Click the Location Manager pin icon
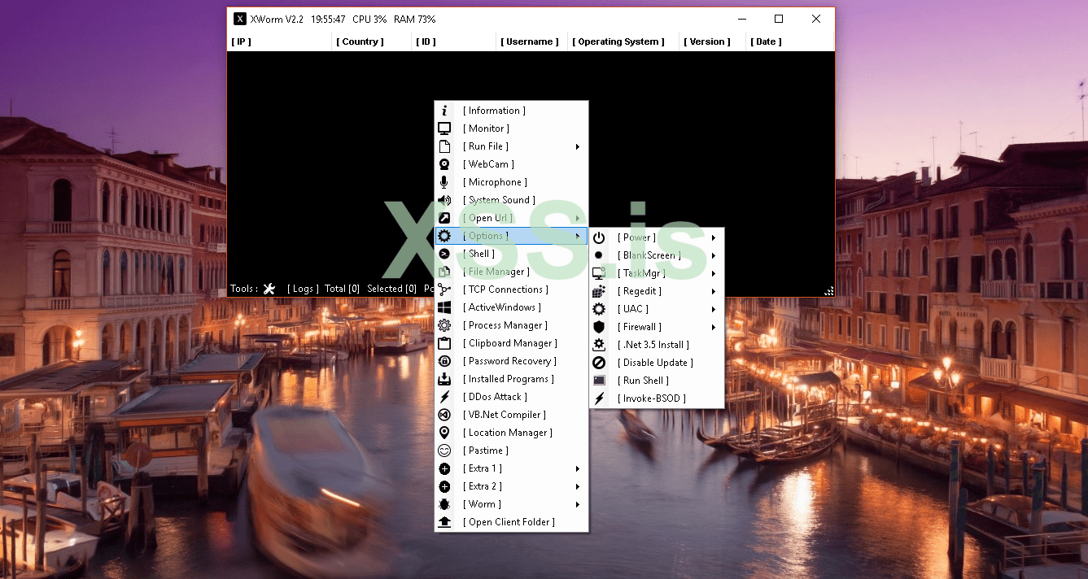 point(444,433)
